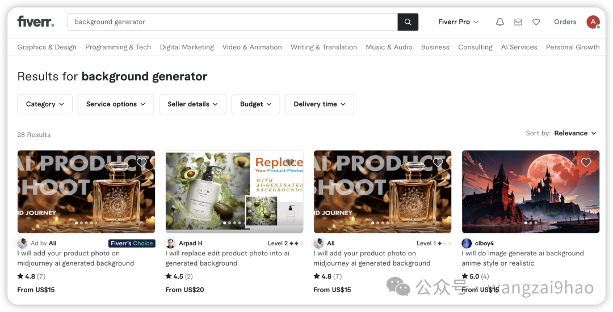
Task: Favorite the anime castle gig with heart
Action: 586,163
